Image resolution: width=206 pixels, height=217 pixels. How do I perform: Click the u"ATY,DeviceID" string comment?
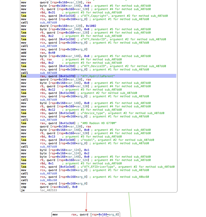pyautogui.click(x=95, y=66)
